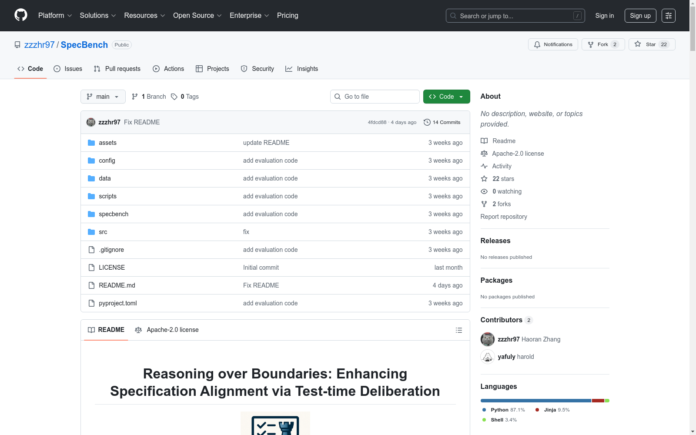Screen dimensions: 696x435
Task: Click the zzzhr97 contributor avatar
Action: (x=488, y=339)
